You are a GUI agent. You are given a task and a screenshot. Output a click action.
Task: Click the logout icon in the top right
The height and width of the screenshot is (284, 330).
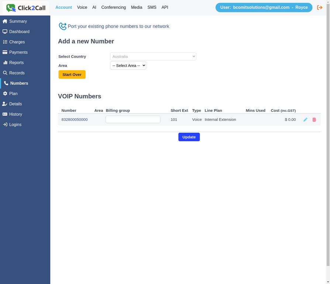[x=320, y=7]
